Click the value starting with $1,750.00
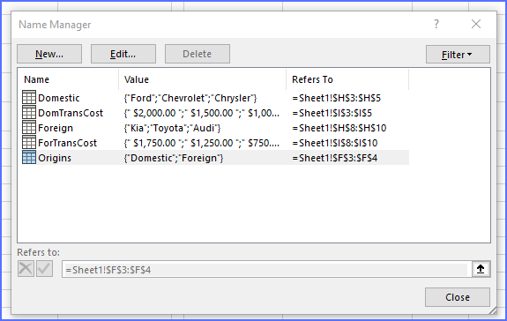507x321 pixels. coord(202,143)
